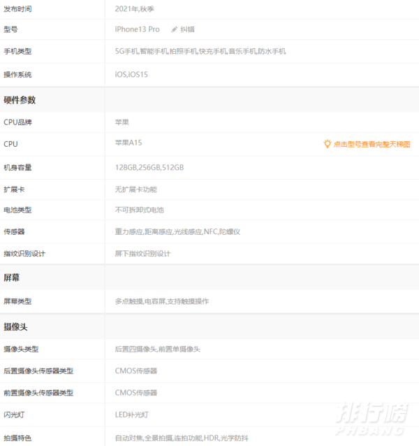Click the 闪光灯 row label

[x=14, y=415]
